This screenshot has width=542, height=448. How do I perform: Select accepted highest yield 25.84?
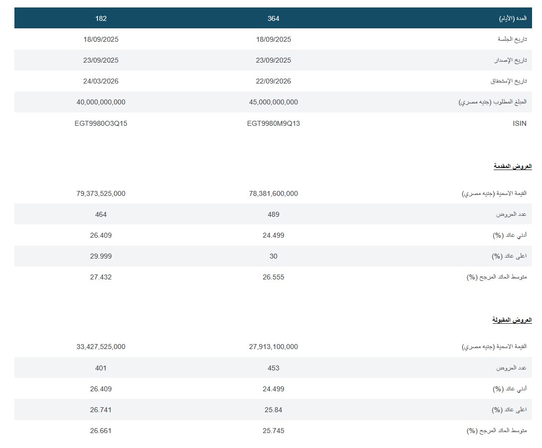point(273,410)
